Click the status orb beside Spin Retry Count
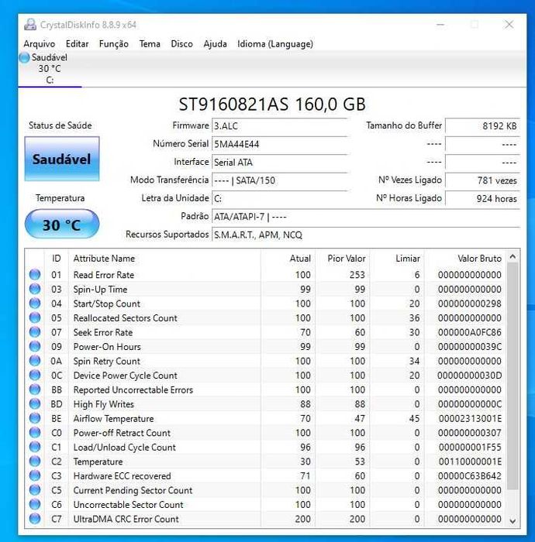 35,361
